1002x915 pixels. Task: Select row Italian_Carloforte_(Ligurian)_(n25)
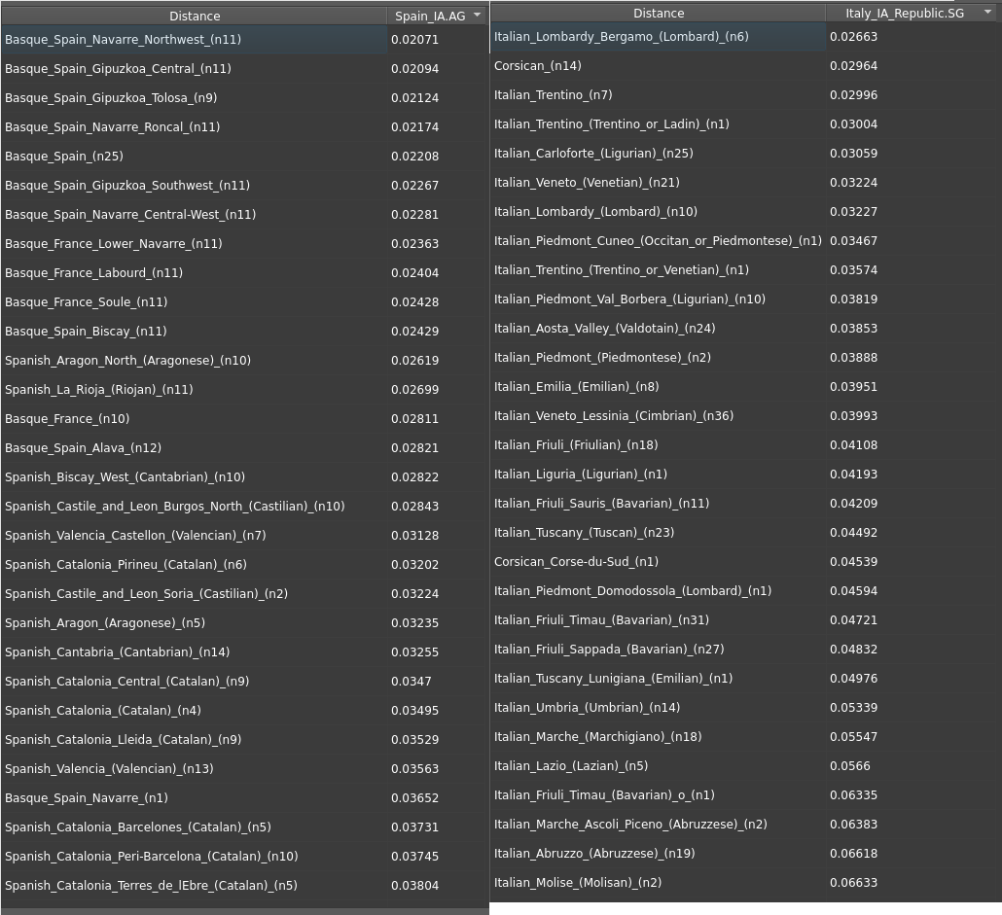tap(744, 154)
